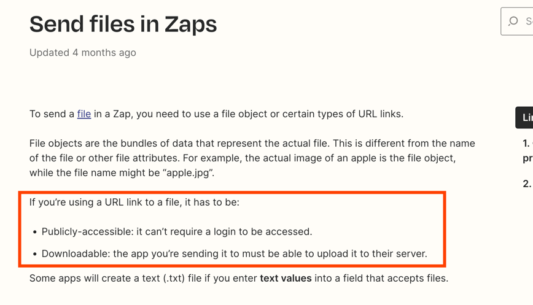The width and height of the screenshot is (533, 305).
Task: Select the dark sidebar tab on the right
Action: (x=524, y=117)
